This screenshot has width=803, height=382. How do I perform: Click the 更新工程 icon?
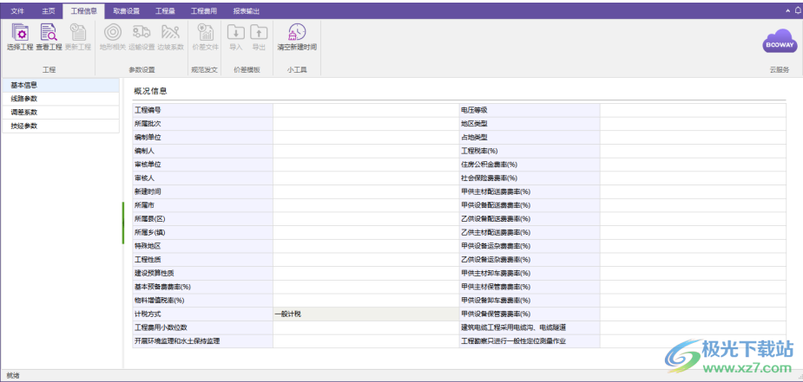[x=78, y=33]
